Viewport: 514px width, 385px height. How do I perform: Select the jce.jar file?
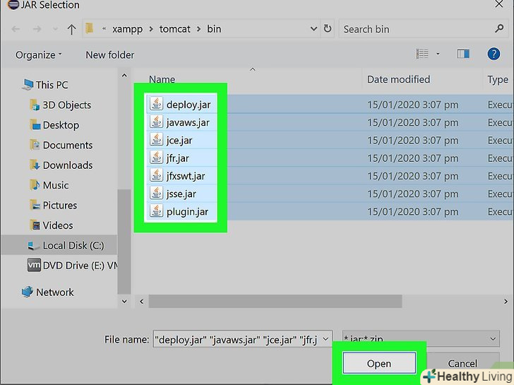[179, 141]
